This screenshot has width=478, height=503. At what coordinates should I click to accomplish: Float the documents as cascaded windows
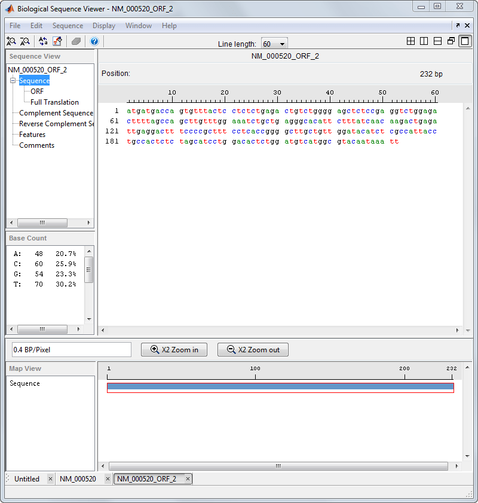click(x=451, y=41)
